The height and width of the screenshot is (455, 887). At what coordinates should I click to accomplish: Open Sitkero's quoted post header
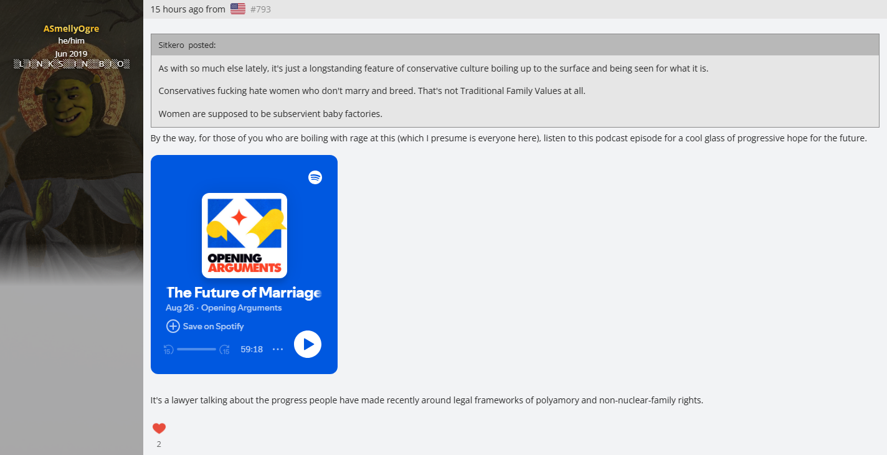pos(515,45)
